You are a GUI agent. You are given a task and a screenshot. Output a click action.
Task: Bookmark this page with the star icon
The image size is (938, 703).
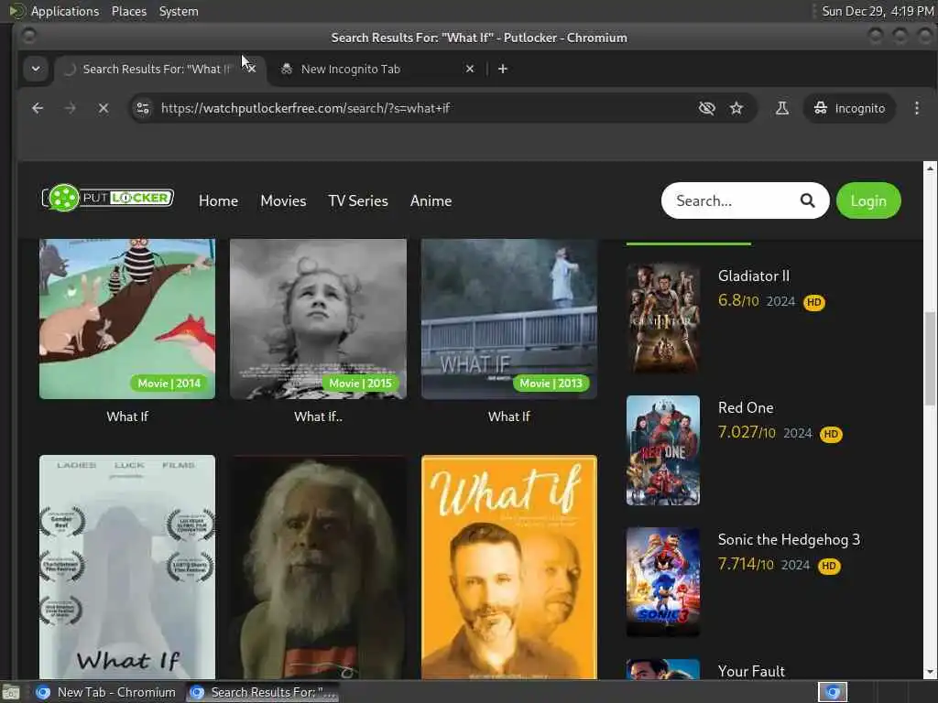[736, 108]
